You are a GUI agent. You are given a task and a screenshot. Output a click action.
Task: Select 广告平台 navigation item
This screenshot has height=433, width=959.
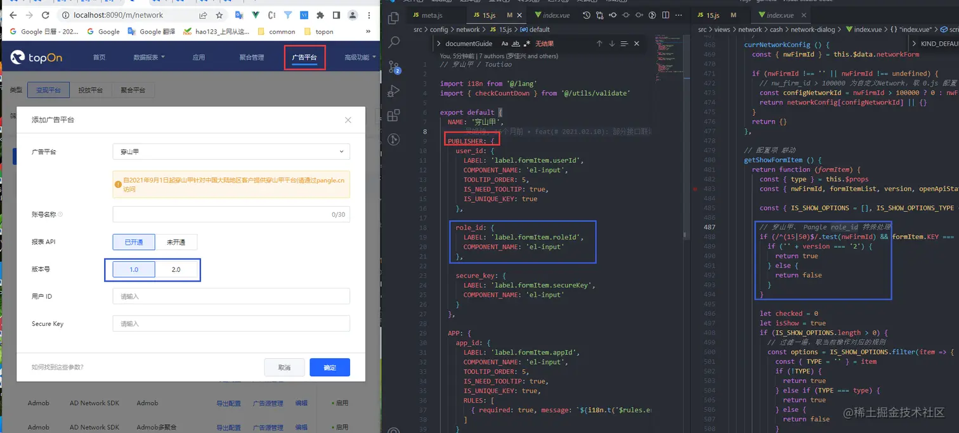(304, 57)
